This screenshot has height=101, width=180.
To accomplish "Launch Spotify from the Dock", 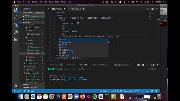I will (x=95, y=97).
